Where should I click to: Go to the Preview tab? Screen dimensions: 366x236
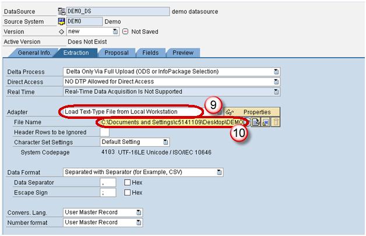(x=182, y=52)
